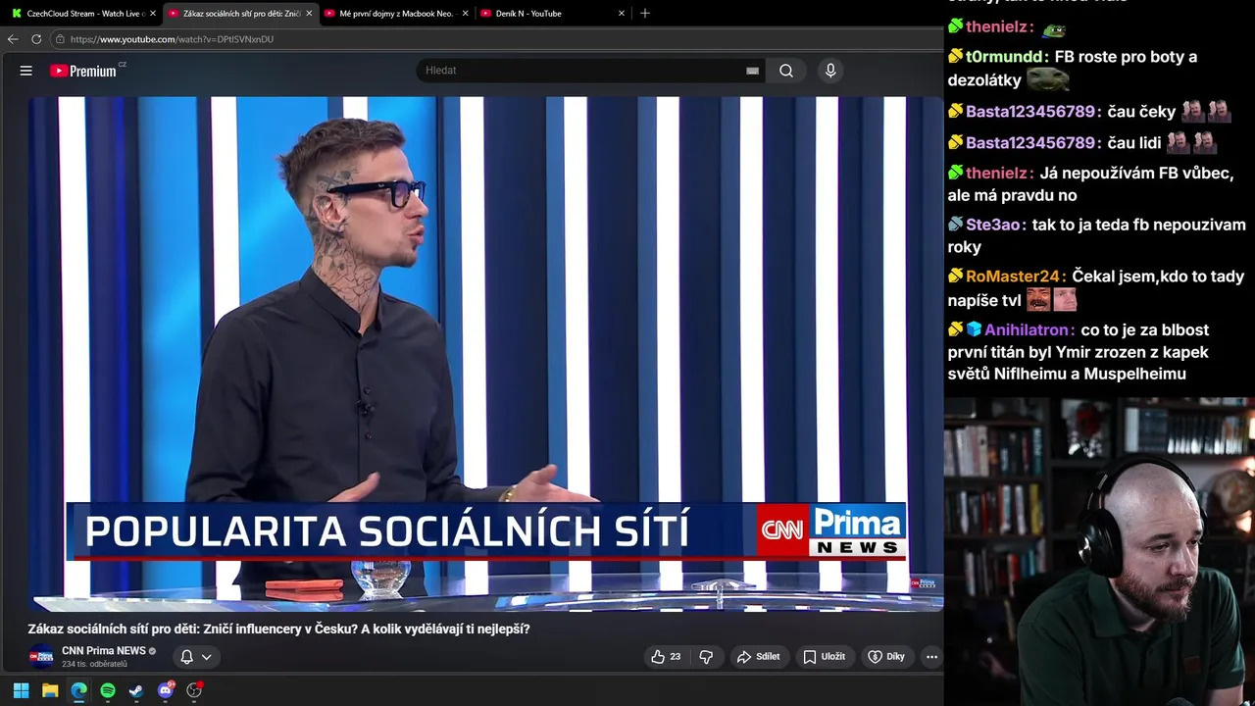Screen dimensions: 1255x706
Task: Share the video via Sdílet button
Action: click(758, 657)
